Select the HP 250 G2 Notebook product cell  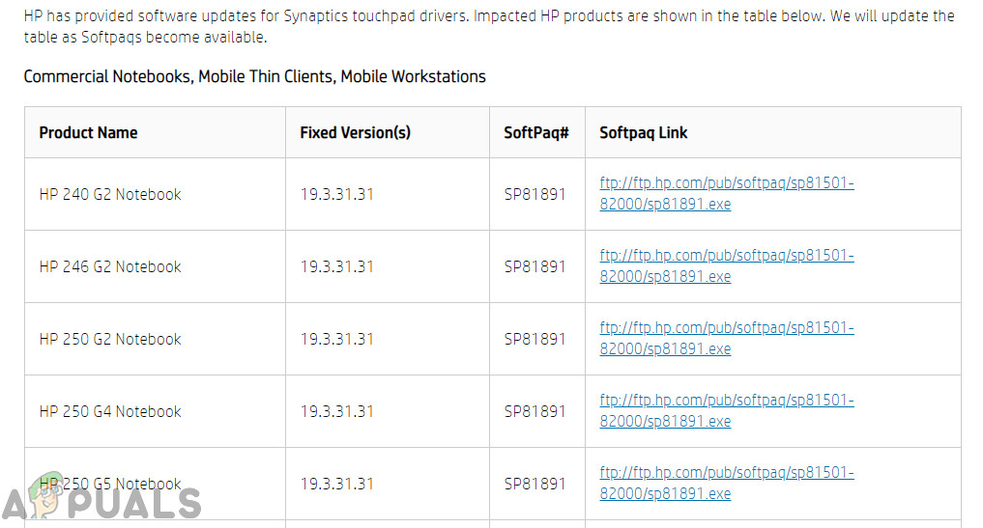click(x=110, y=339)
